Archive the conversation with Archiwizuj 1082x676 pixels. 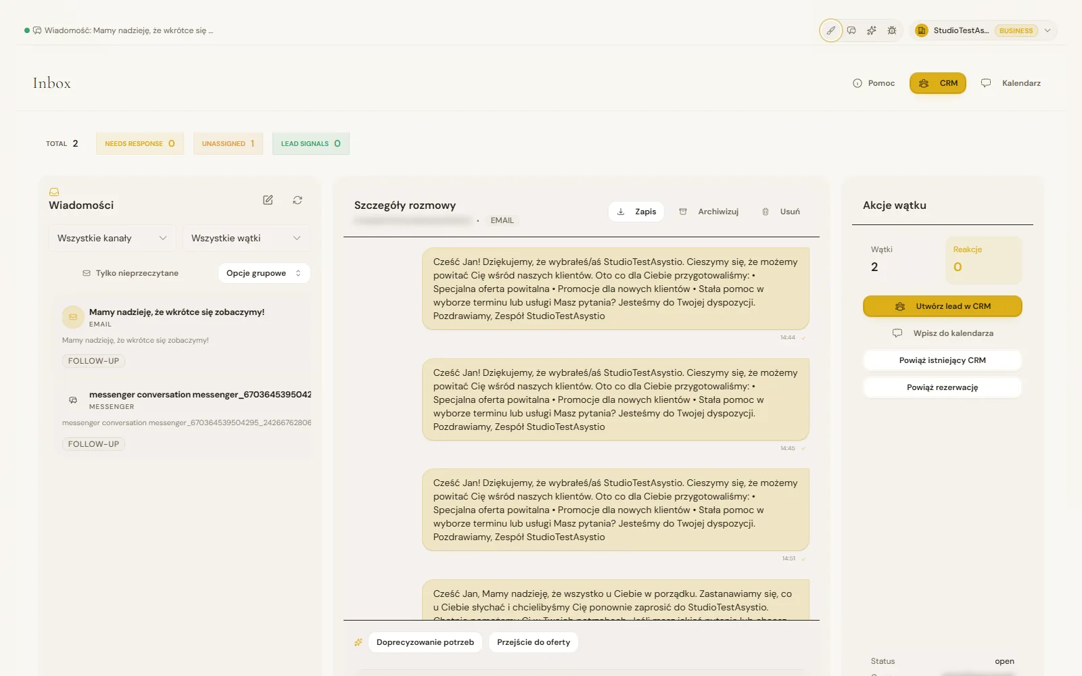pos(709,212)
